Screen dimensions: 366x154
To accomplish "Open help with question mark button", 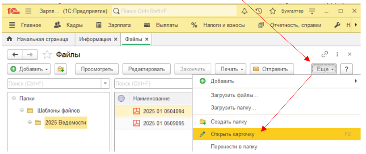I will [x=346, y=69].
